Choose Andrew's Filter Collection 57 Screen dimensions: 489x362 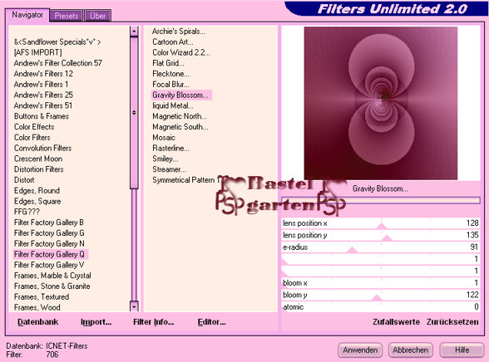(x=58, y=63)
